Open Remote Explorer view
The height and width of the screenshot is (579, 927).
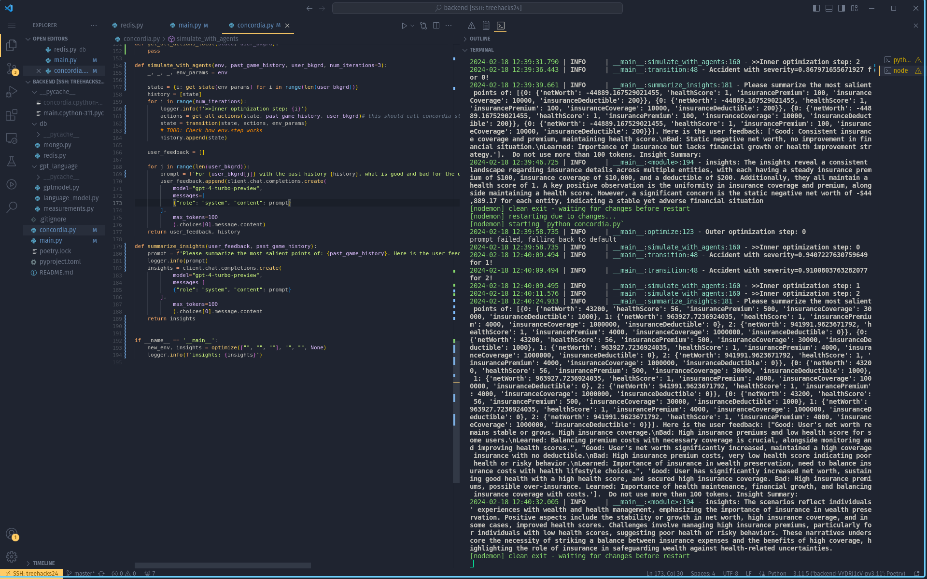click(12, 138)
